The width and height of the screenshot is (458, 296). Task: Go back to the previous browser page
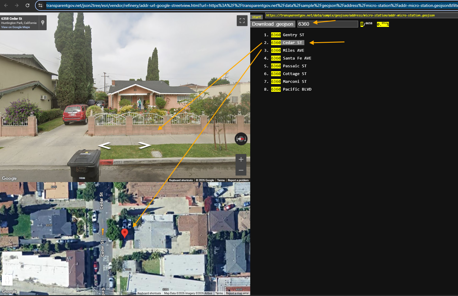click(x=6, y=5)
